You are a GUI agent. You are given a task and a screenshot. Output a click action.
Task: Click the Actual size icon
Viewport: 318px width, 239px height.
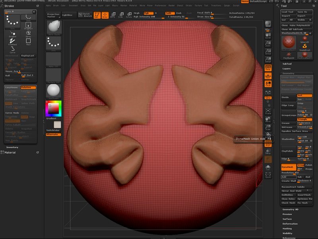point(268,52)
